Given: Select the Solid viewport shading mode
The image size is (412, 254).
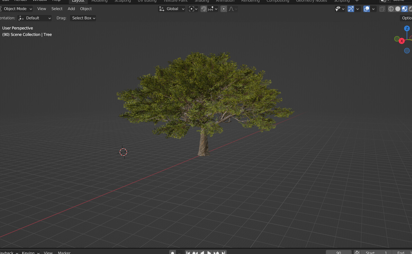Looking at the screenshot, I should [x=398, y=9].
